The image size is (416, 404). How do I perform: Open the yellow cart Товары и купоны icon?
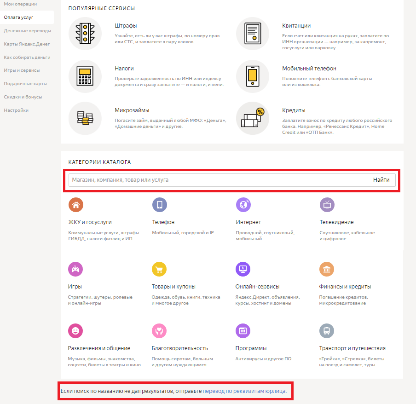point(159,269)
